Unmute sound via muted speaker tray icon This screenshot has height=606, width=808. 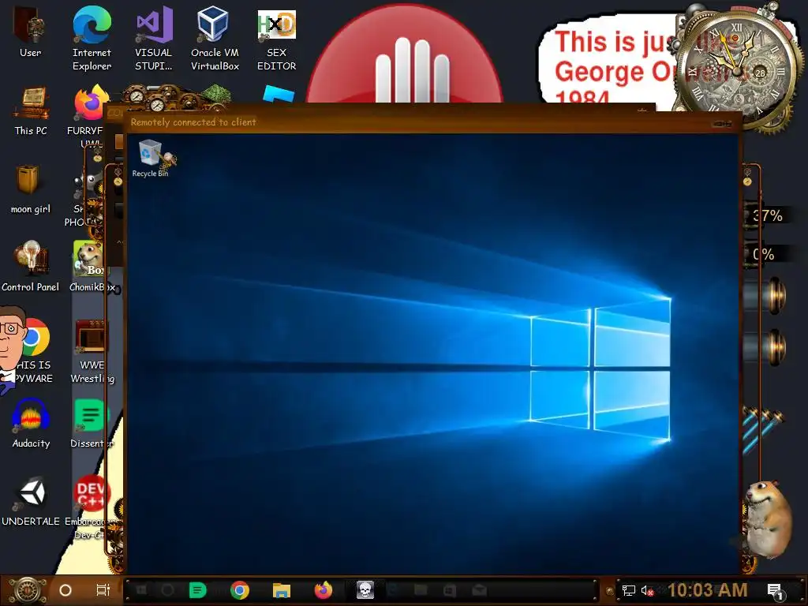(x=647, y=591)
